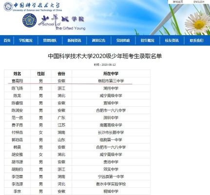Click the School of the Gifted Young emblem
Viewport: 210px width, 195px height.
[x=29, y=20]
